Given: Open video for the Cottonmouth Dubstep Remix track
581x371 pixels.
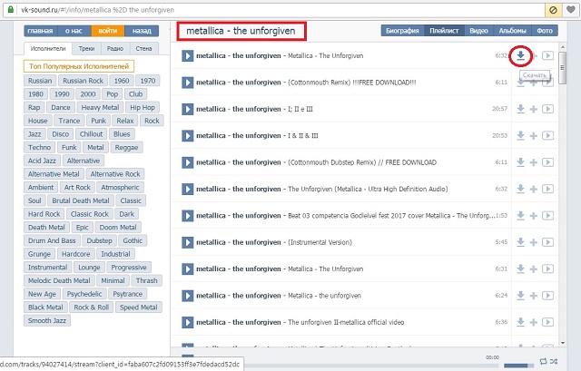Looking at the screenshot, I should point(547,162).
